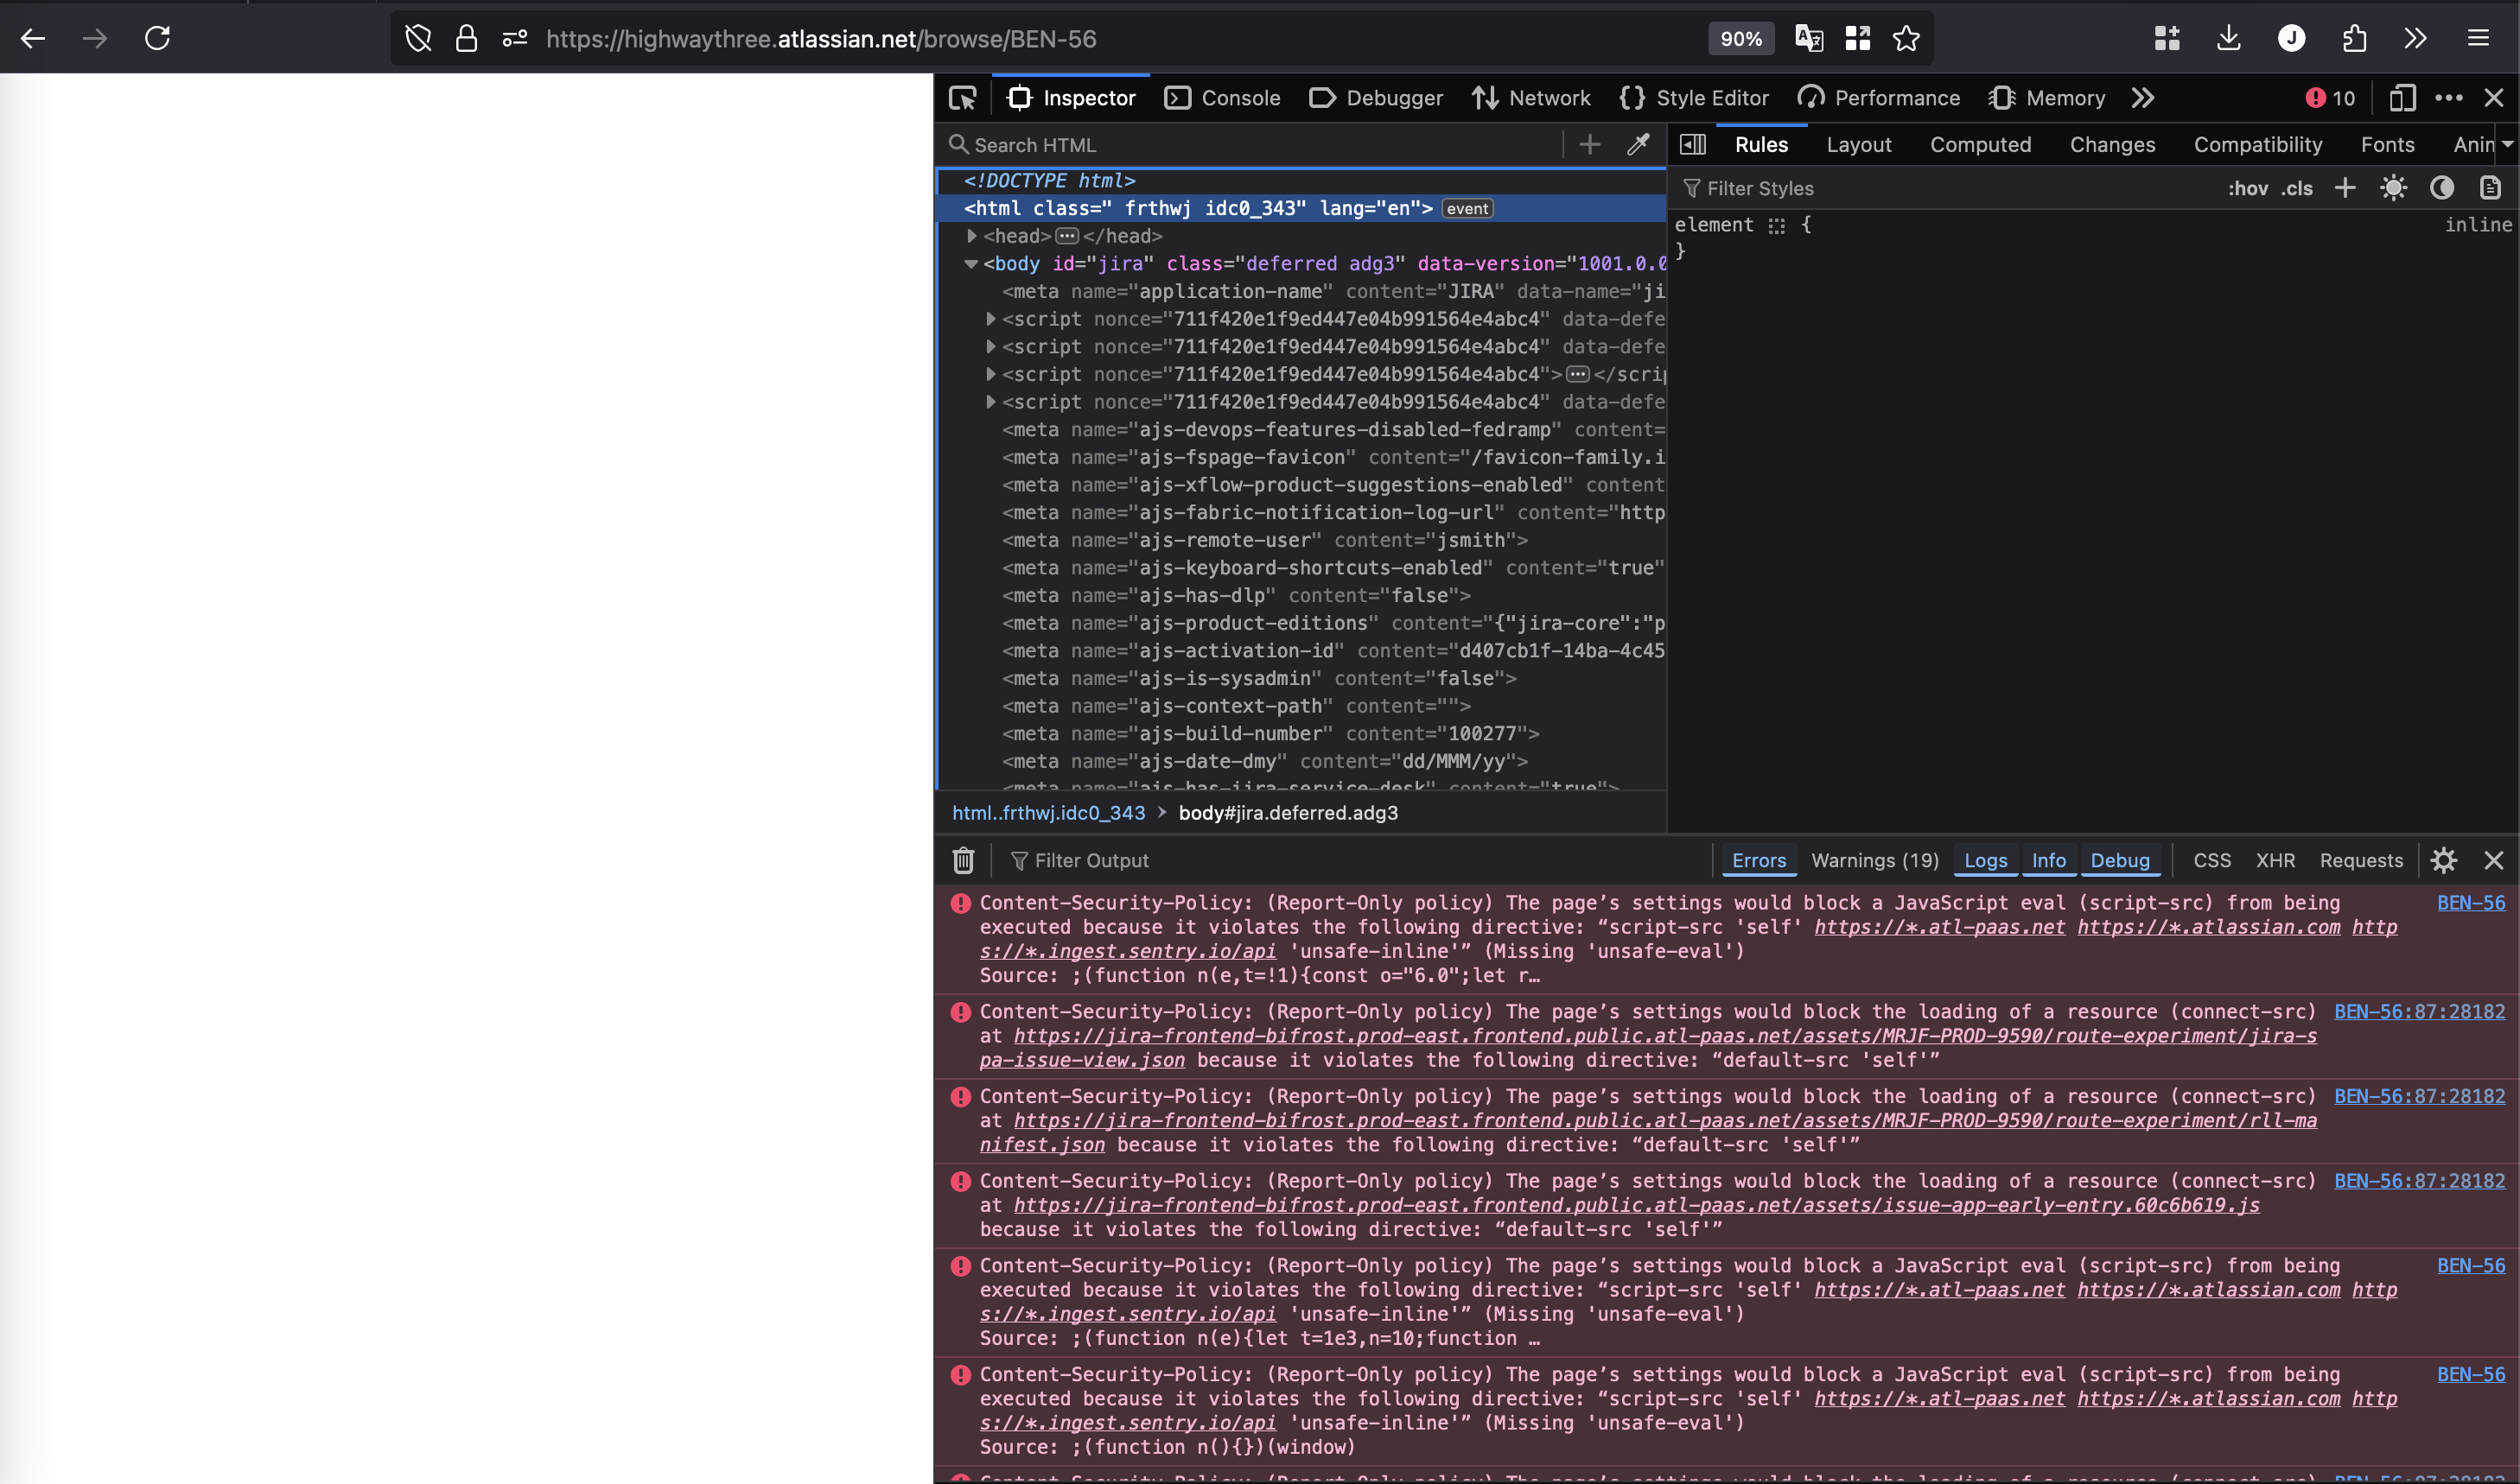
Task: Switch to the Console tab
Action: [1223, 98]
